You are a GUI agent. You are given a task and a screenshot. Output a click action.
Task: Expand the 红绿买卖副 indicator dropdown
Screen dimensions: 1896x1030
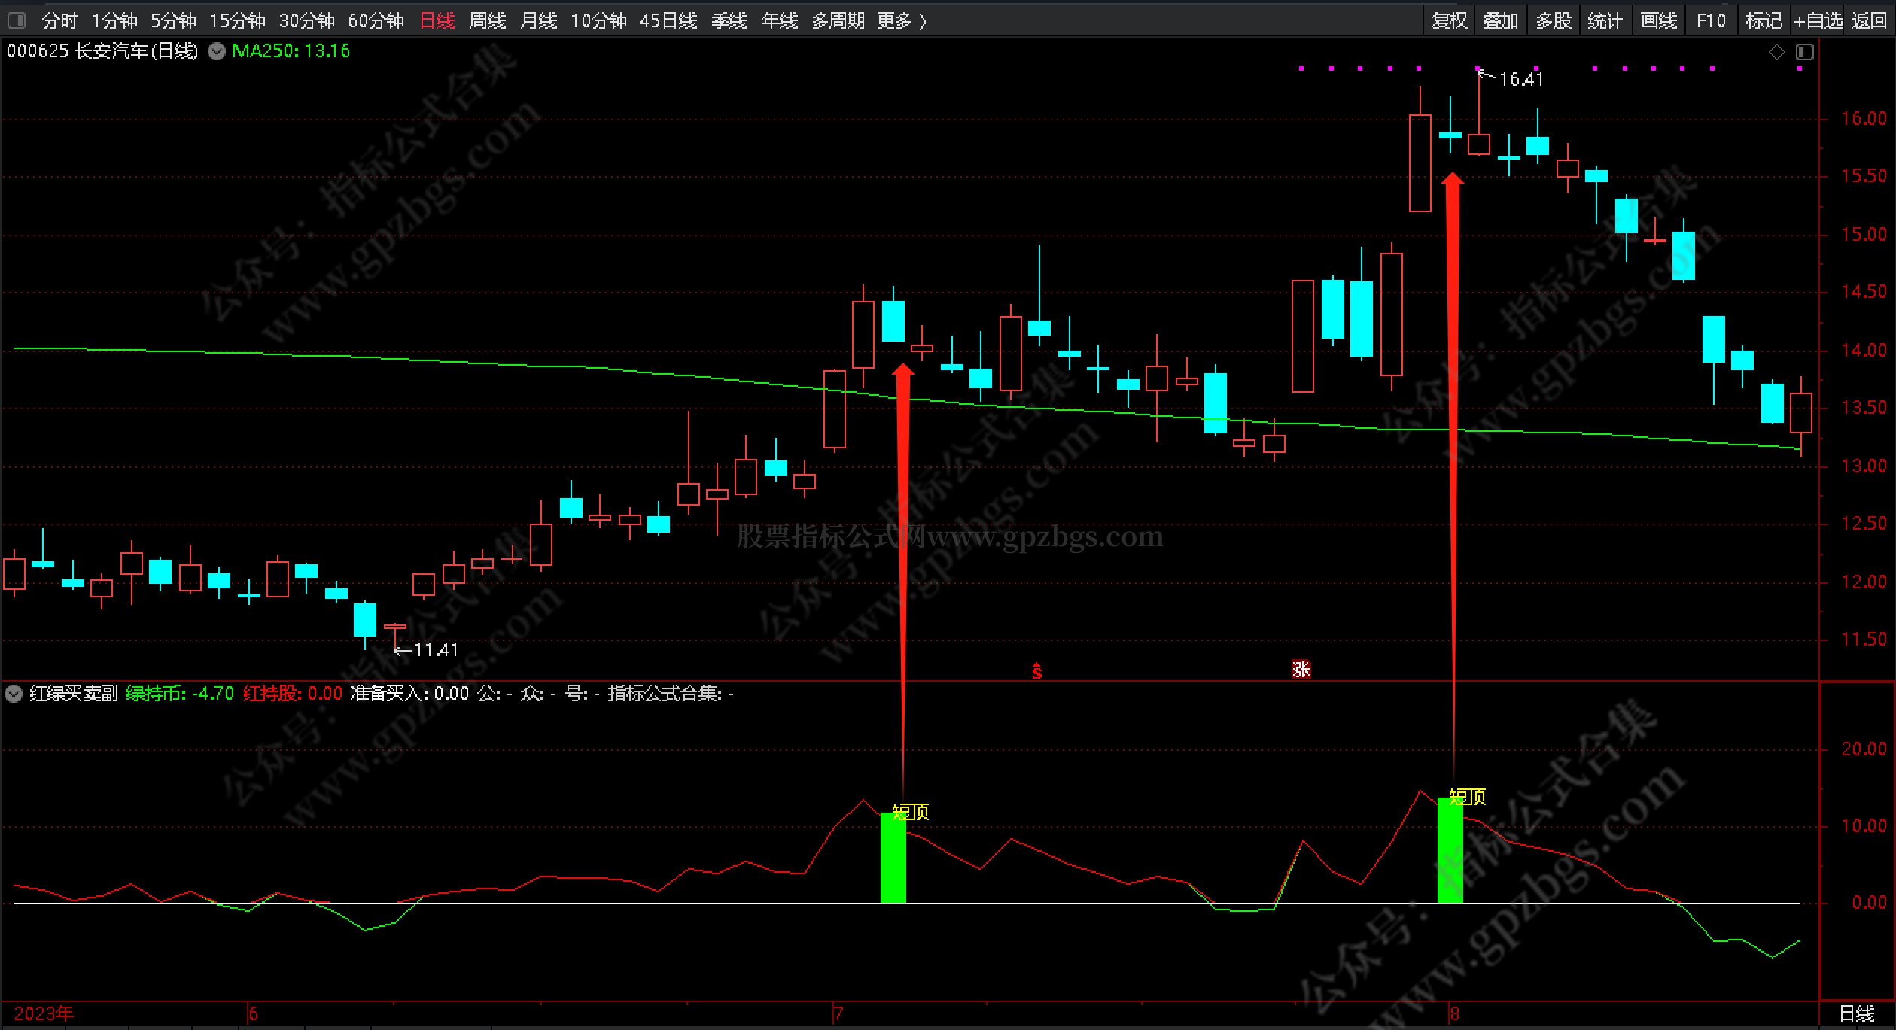coord(14,694)
